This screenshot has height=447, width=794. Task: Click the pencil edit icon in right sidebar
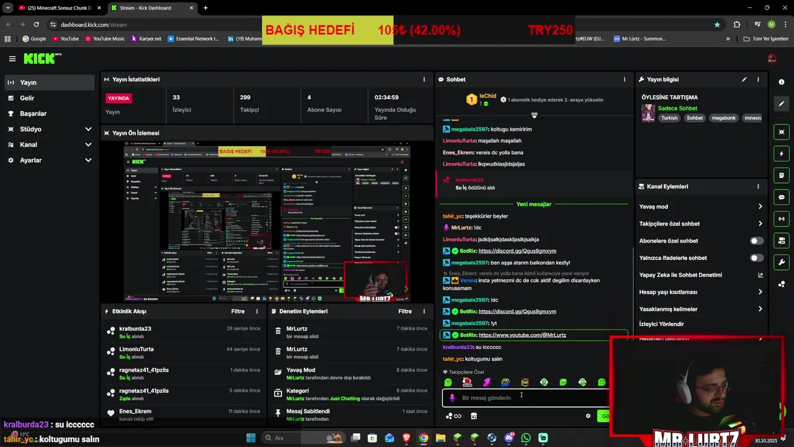pyautogui.click(x=782, y=104)
